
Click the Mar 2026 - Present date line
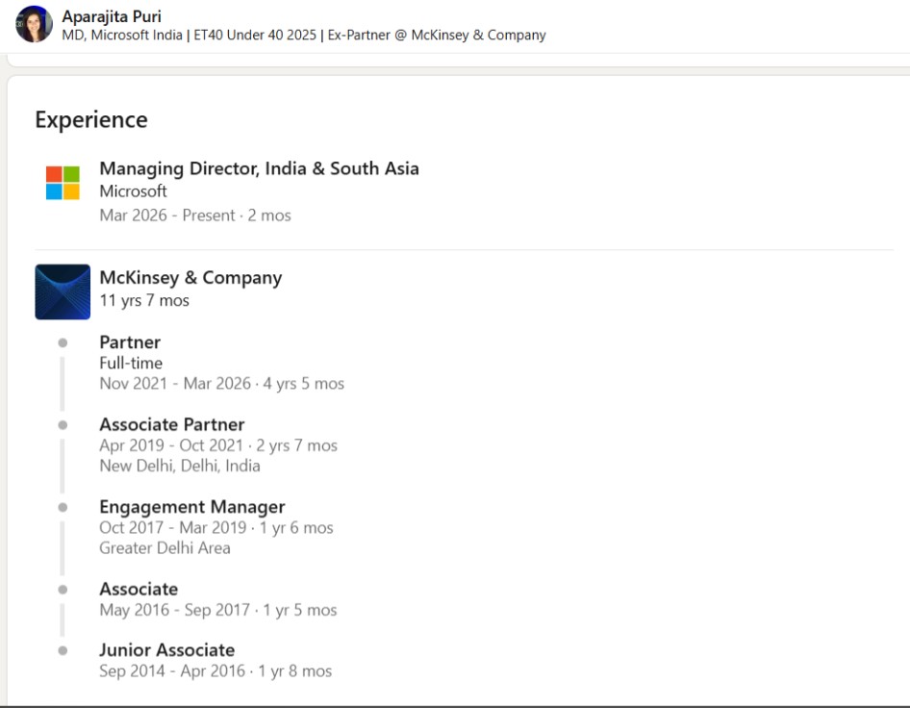(x=195, y=215)
